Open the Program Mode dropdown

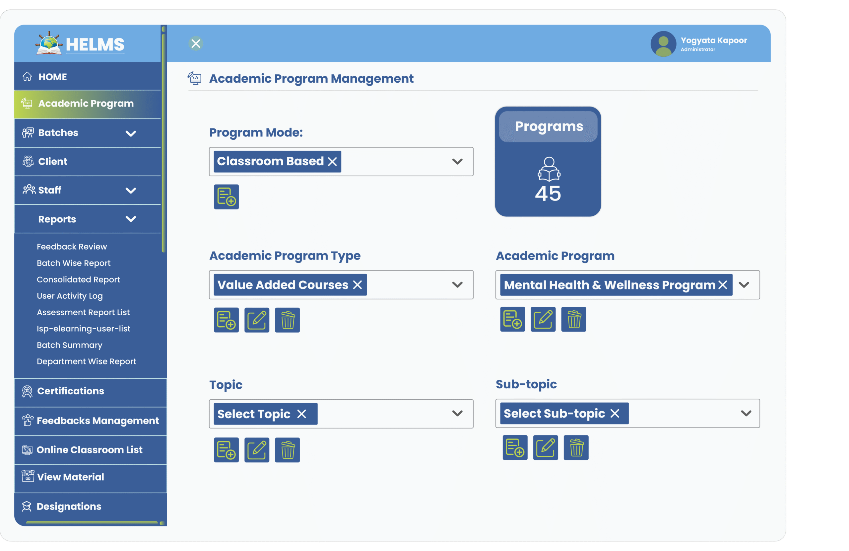coord(457,161)
